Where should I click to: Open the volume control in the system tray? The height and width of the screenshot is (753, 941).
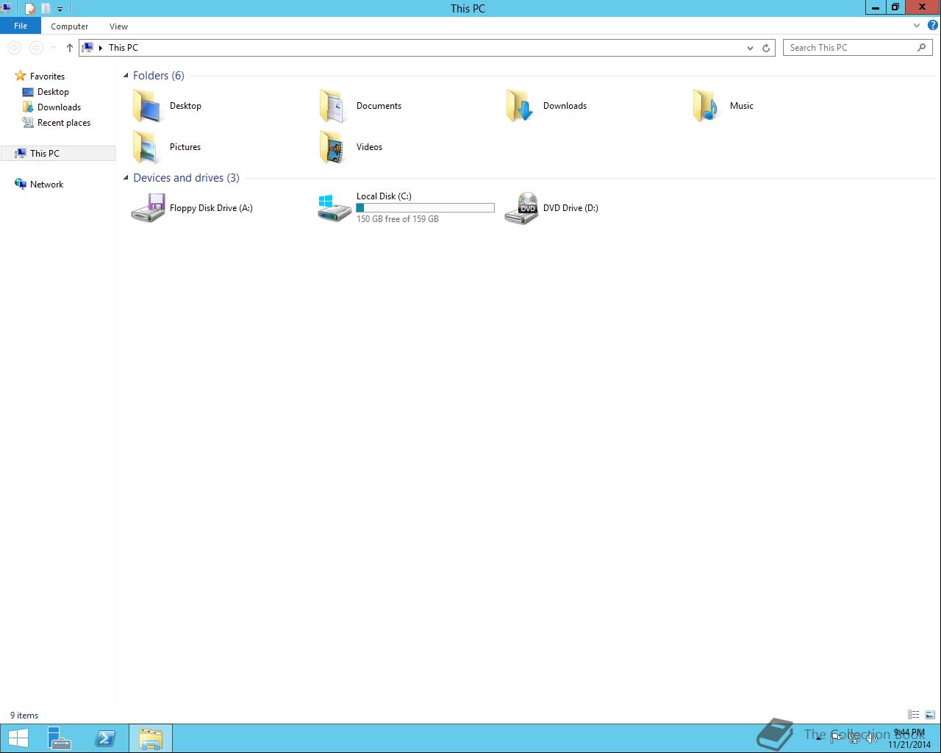(872, 738)
